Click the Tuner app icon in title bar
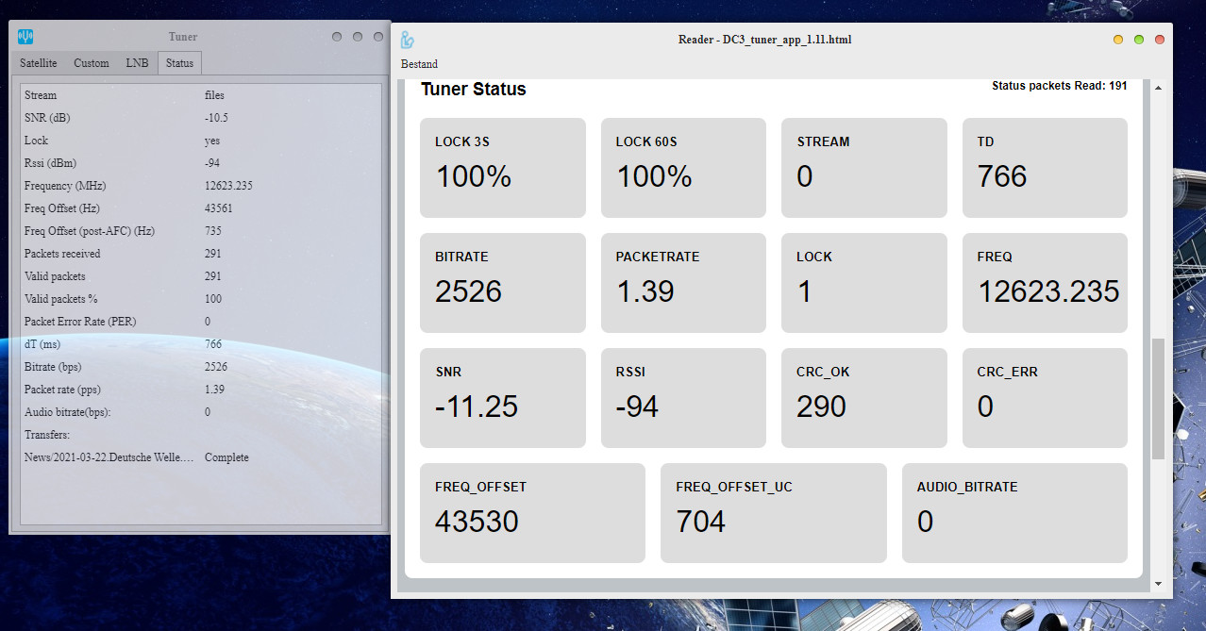 tap(26, 37)
